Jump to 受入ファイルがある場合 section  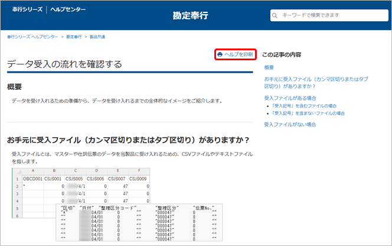pos(290,98)
